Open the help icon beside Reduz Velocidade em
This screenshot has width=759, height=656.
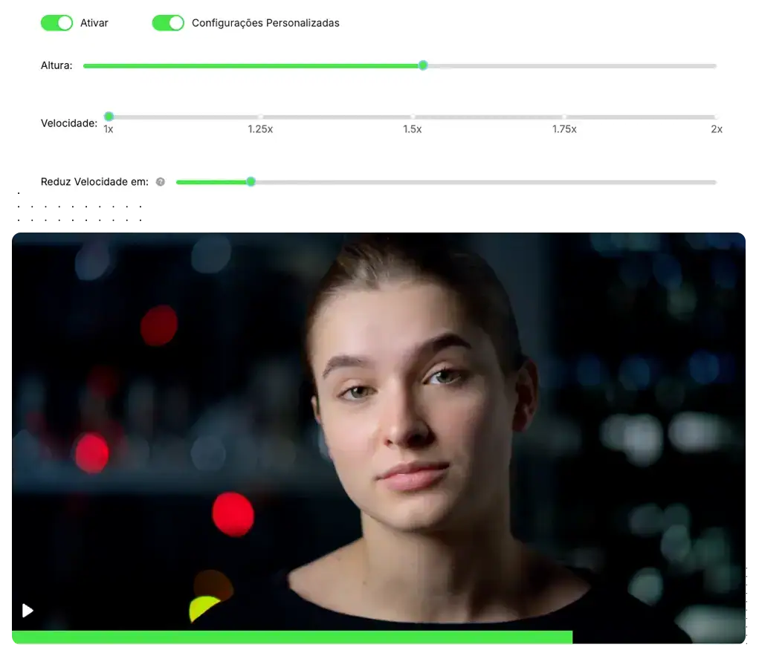[x=161, y=182]
